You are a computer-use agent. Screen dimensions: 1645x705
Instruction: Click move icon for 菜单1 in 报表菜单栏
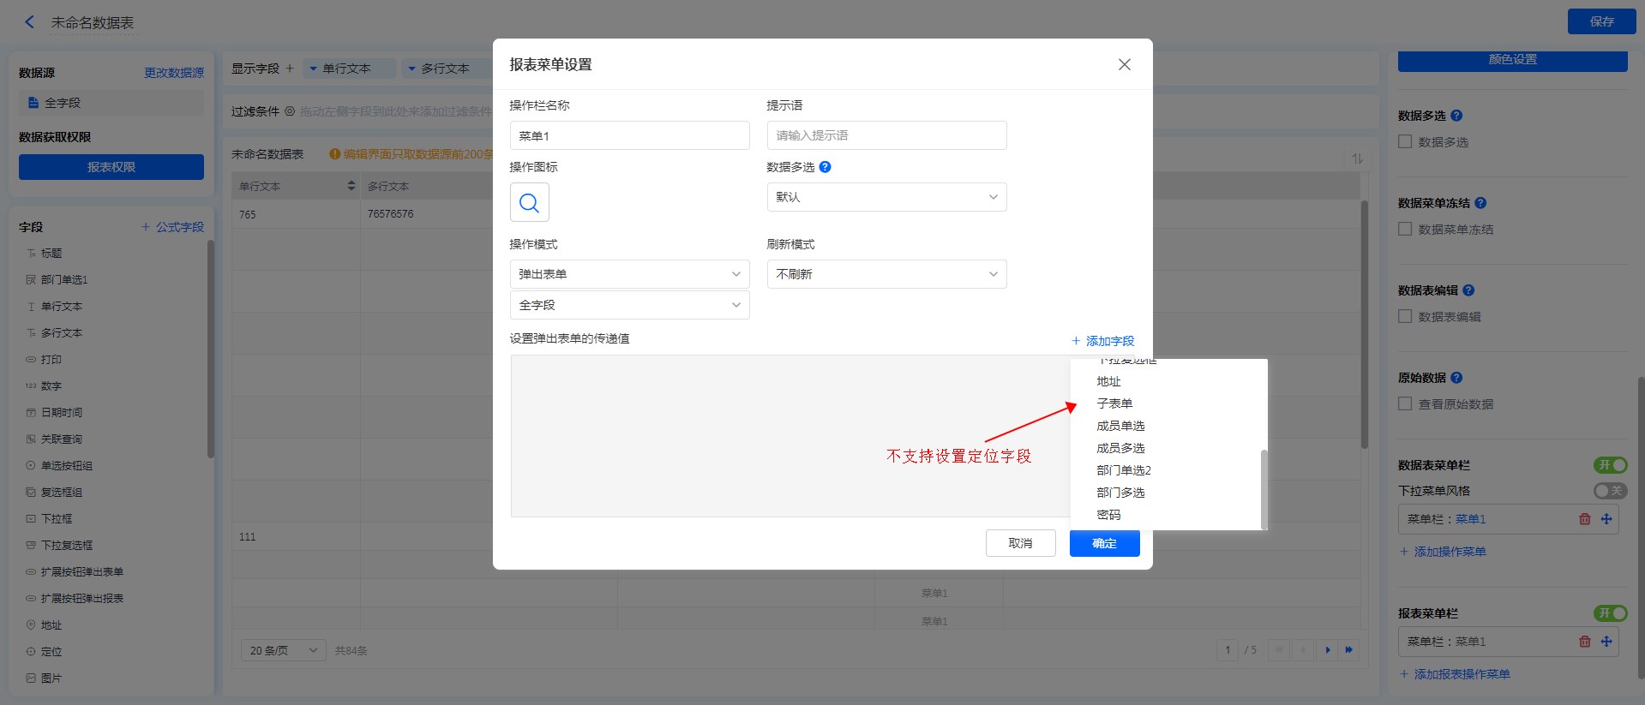coord(1606,642)
